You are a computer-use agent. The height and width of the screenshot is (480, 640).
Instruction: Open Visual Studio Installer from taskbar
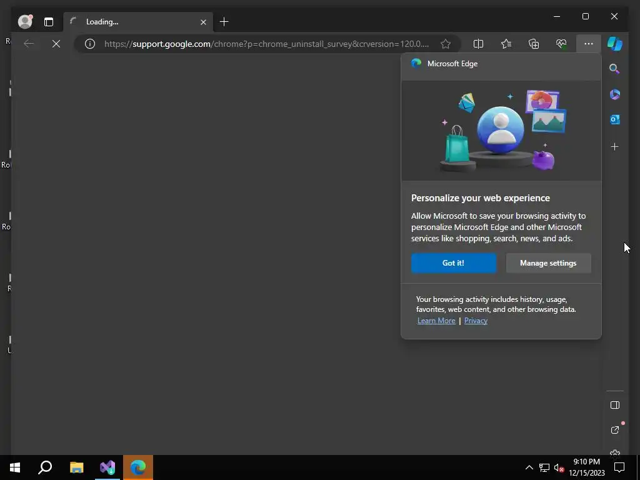(x=107, y=467)
